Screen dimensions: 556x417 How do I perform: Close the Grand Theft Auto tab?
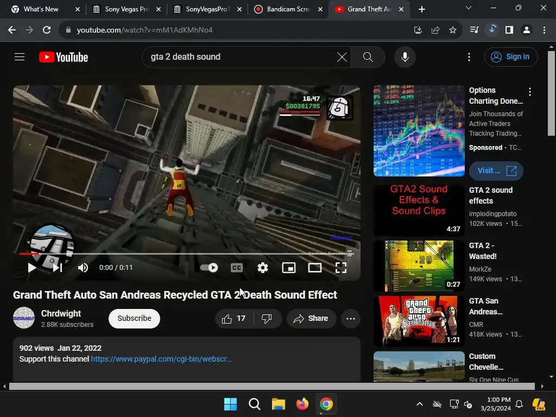pos(401,9)
